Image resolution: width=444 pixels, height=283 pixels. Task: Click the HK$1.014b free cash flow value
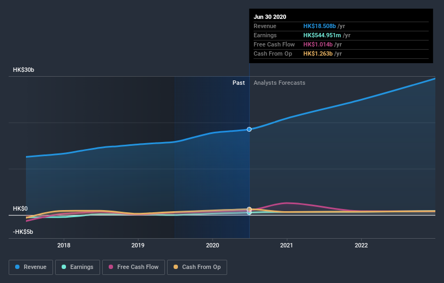[318, 44]
